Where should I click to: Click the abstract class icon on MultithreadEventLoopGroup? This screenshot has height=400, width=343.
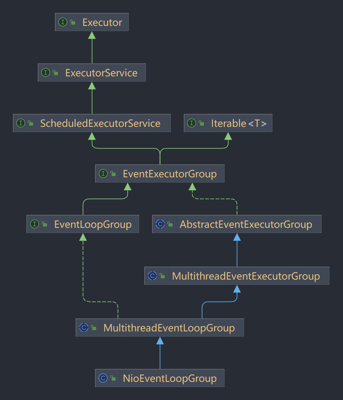click(84, 328)
